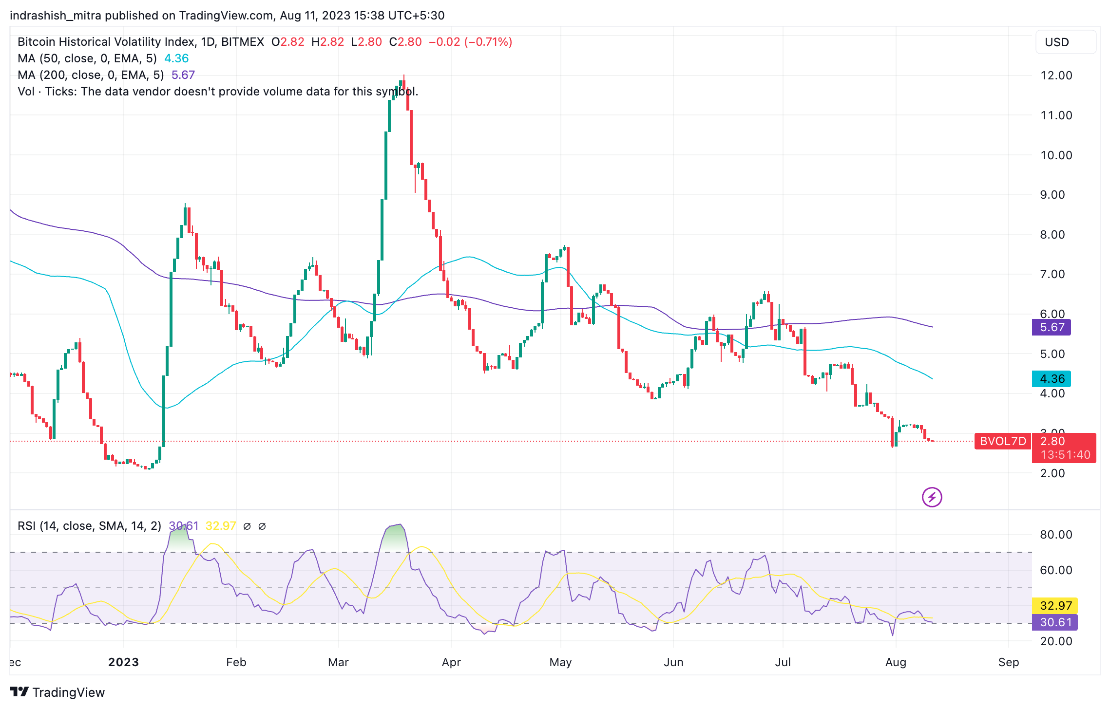1110x709 pixels.
Task: Click the 10.00 price scale value
Action: (x=1056, y=155)
